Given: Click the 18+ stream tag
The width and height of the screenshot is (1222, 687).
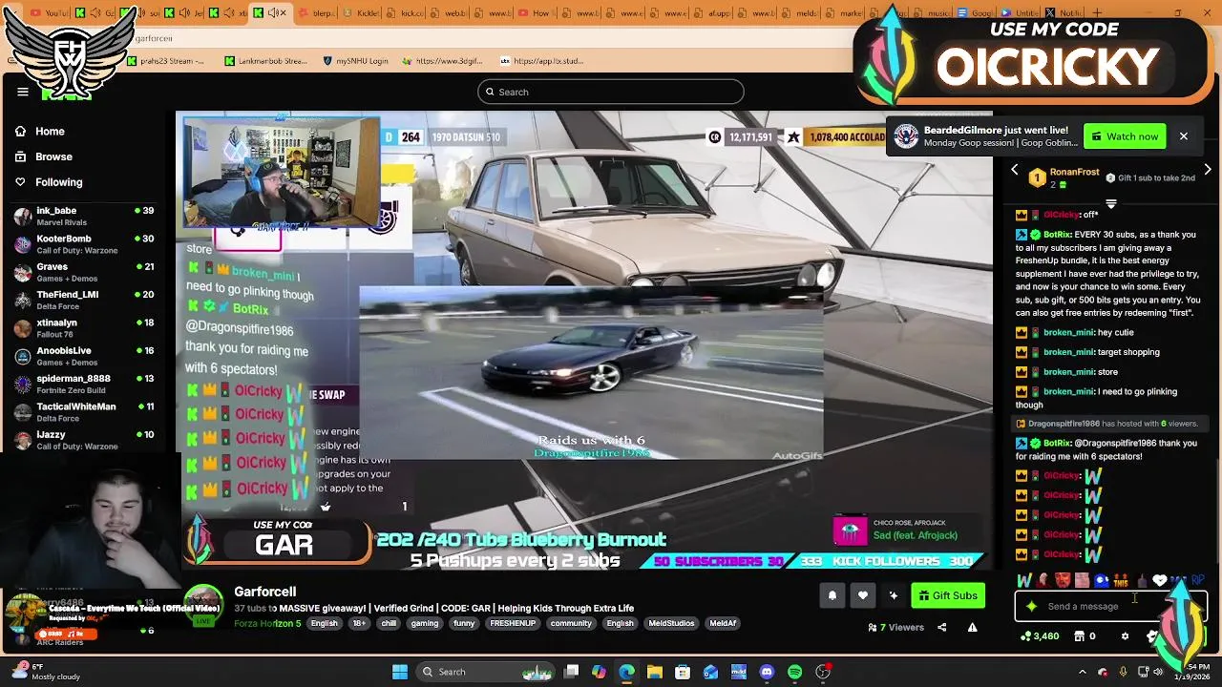Looking at the screenshot, I should (359, 623).
